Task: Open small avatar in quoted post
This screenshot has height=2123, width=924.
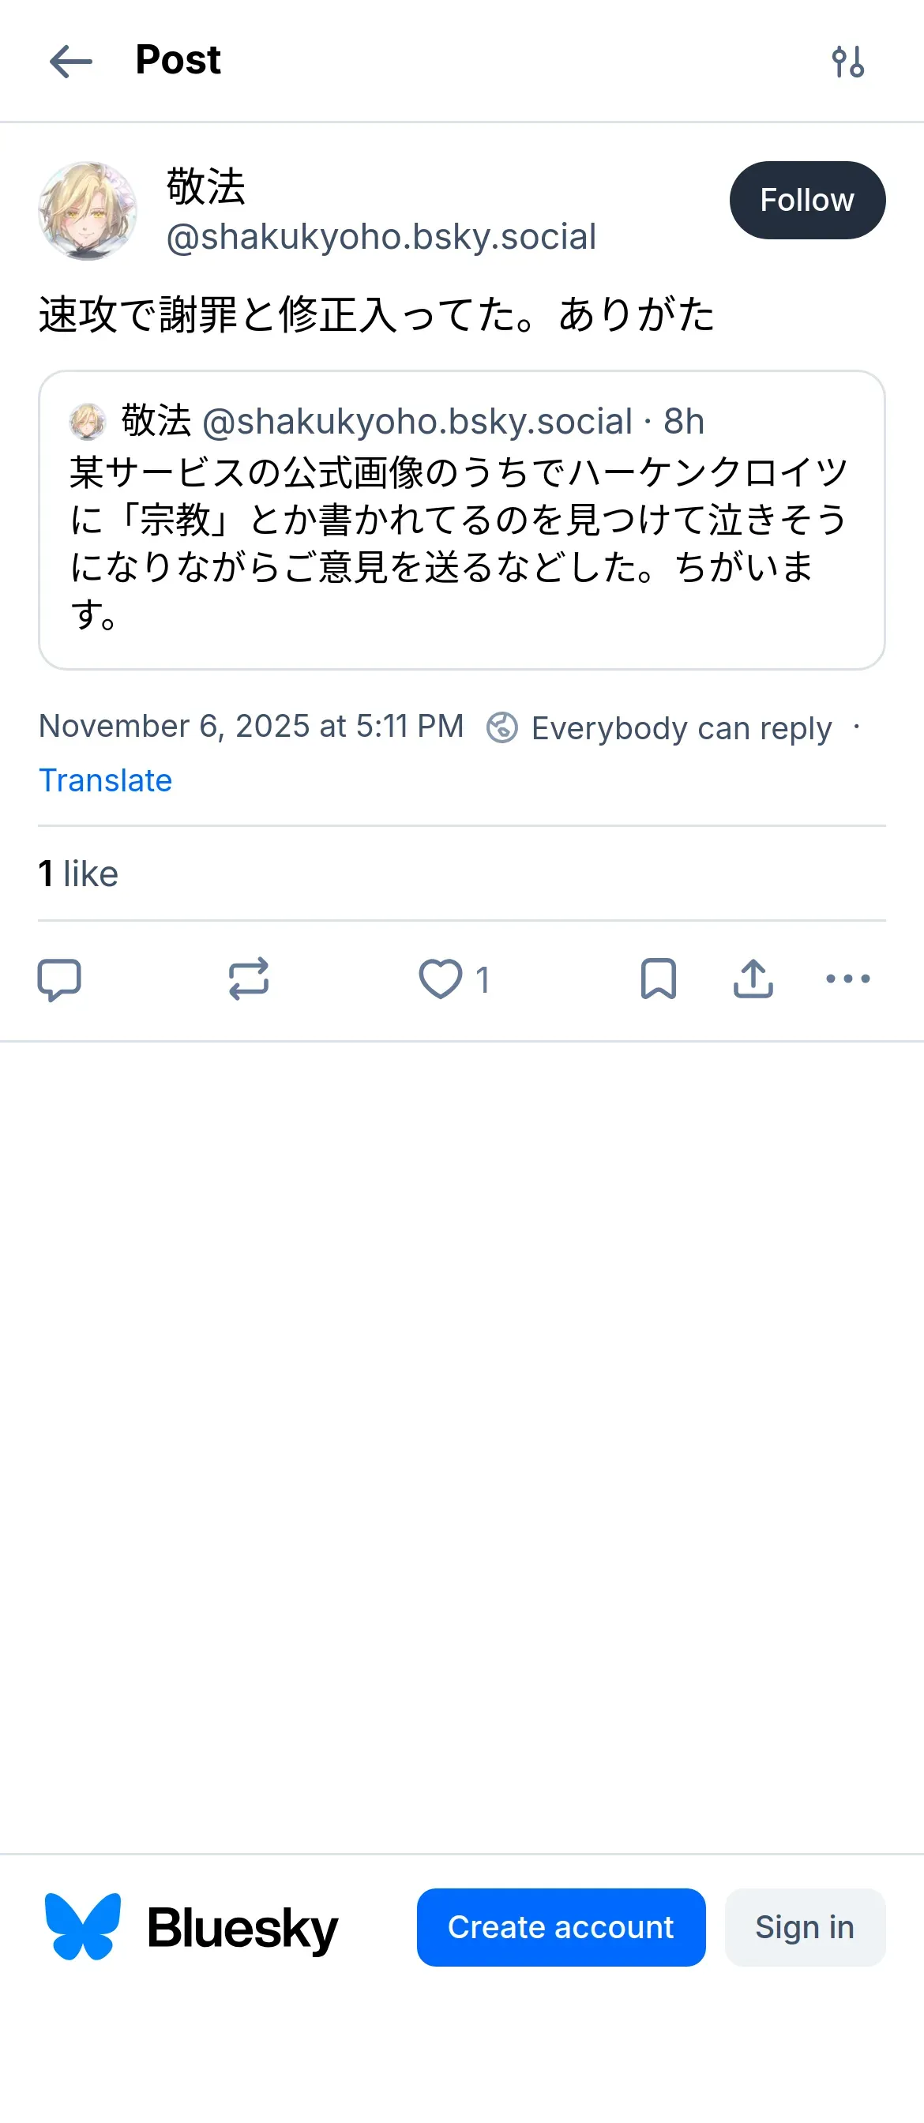Action: 87,421
